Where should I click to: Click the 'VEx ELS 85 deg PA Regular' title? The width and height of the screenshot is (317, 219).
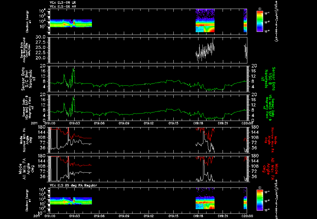(x=73, y=185)
